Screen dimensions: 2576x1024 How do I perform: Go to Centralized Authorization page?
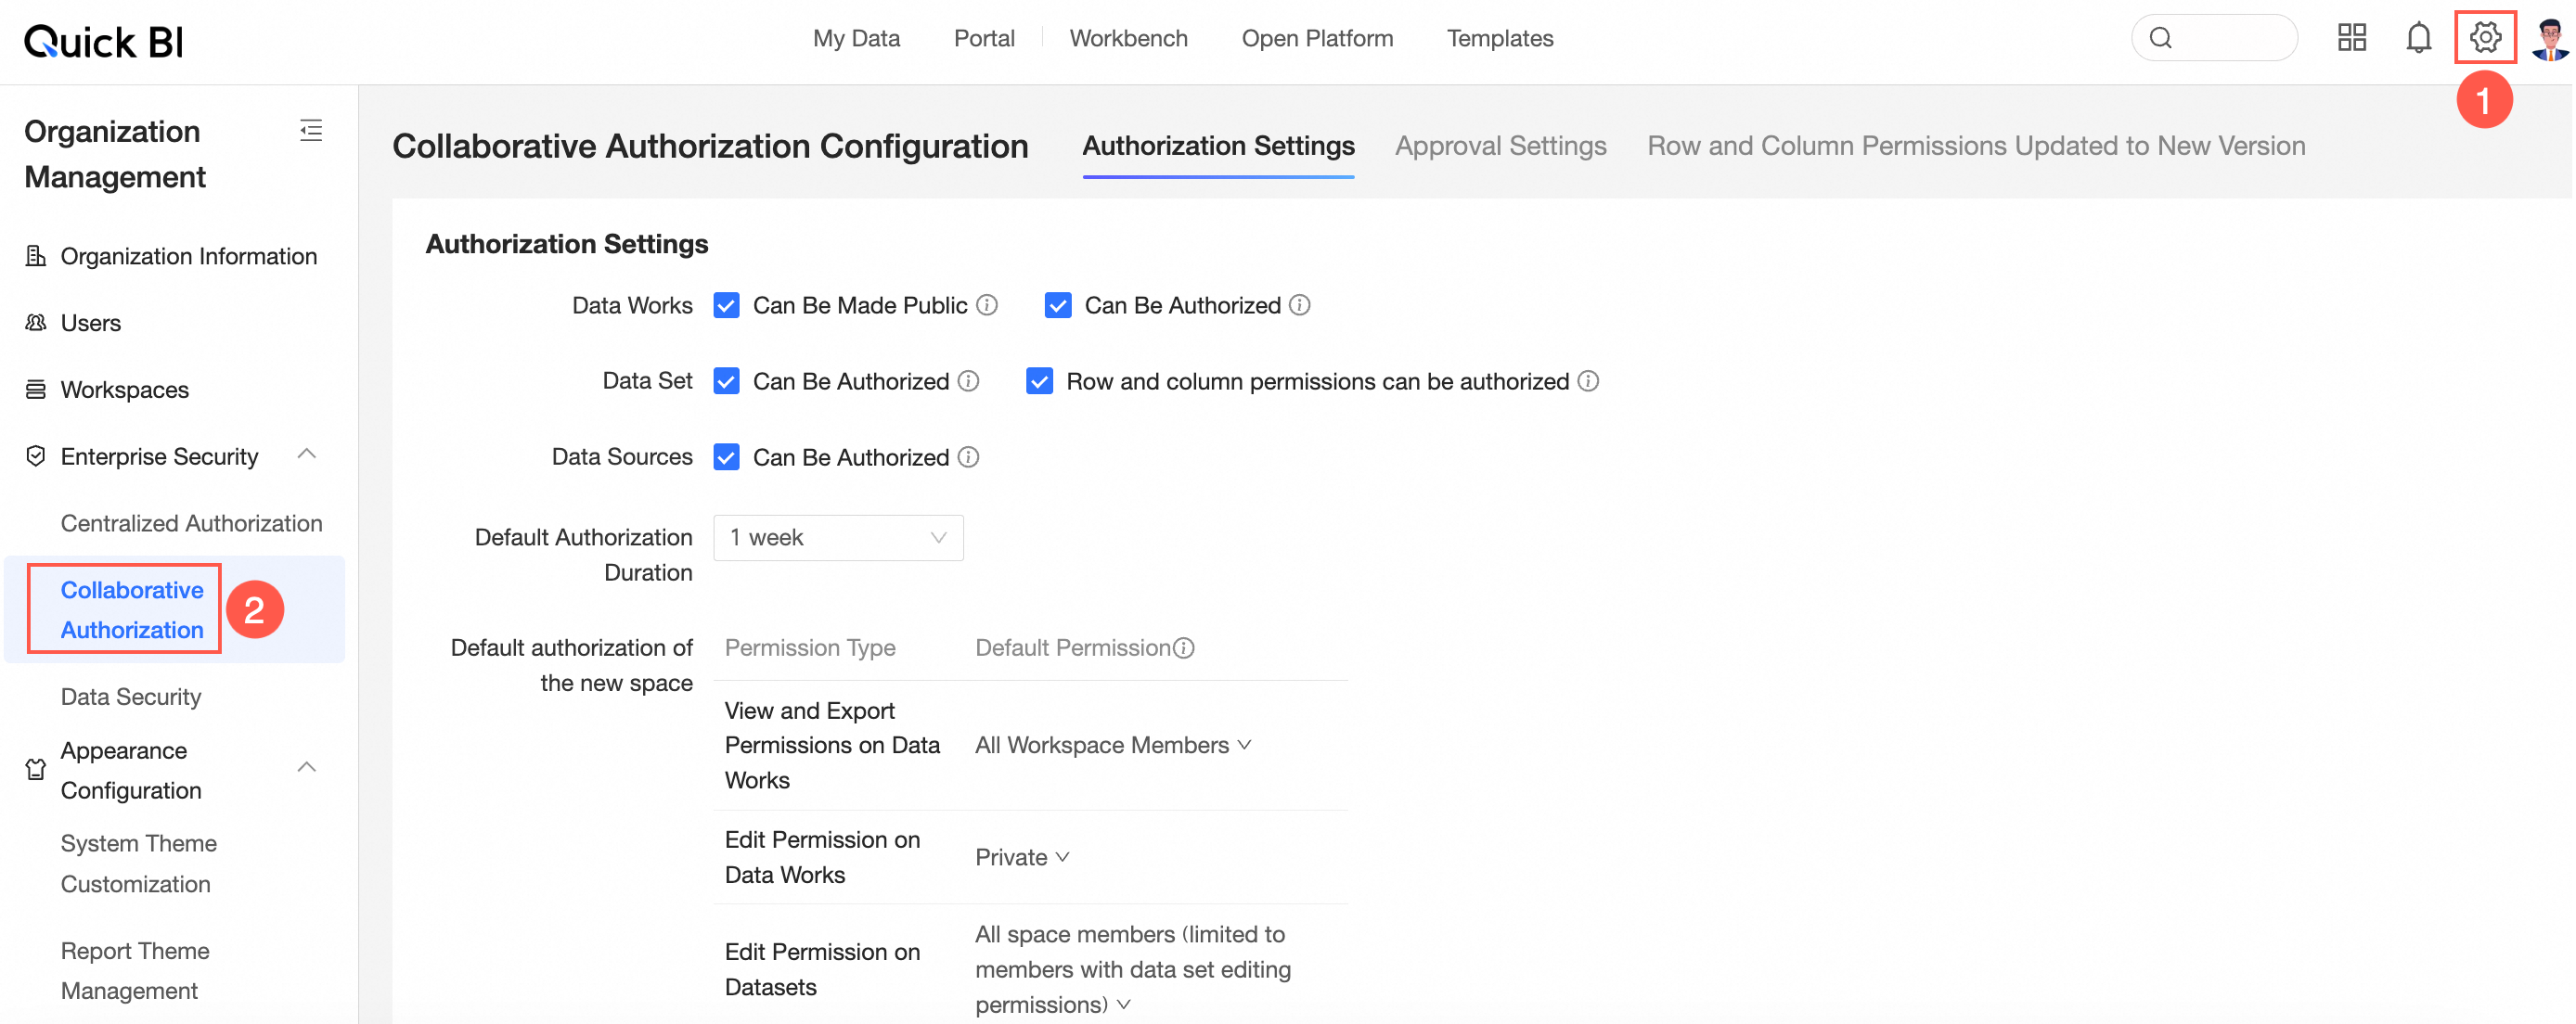[191, 523]
